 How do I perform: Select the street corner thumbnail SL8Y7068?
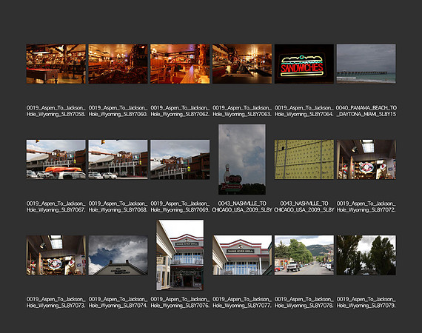118,159
